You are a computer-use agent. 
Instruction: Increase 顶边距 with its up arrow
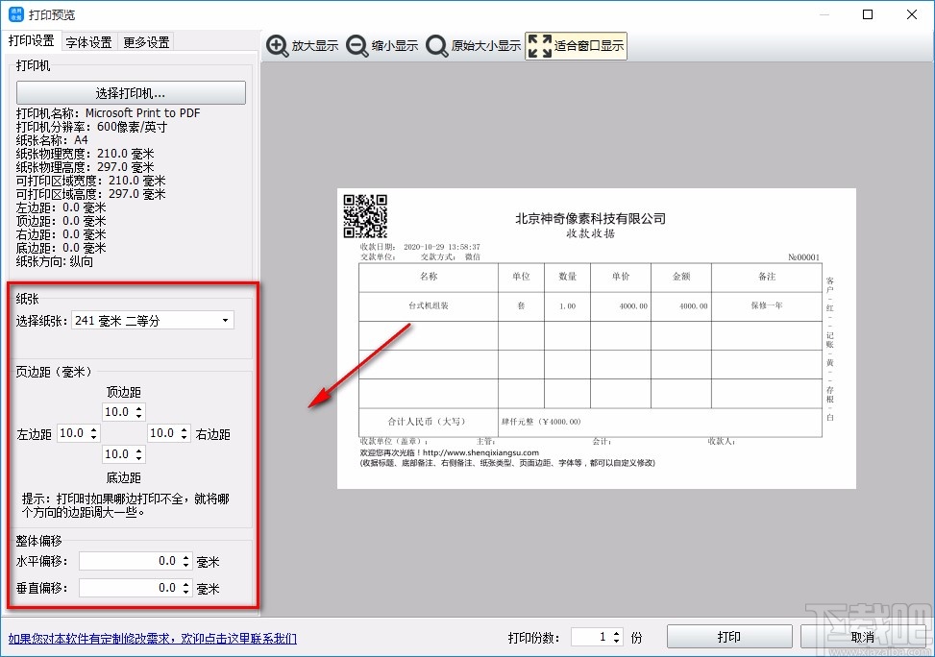pos(138,407)
